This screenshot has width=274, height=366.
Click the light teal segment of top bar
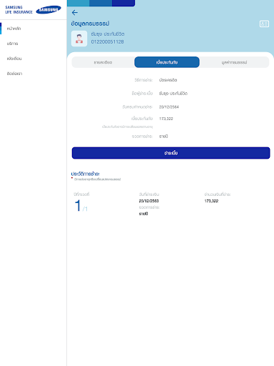(78, 3)
